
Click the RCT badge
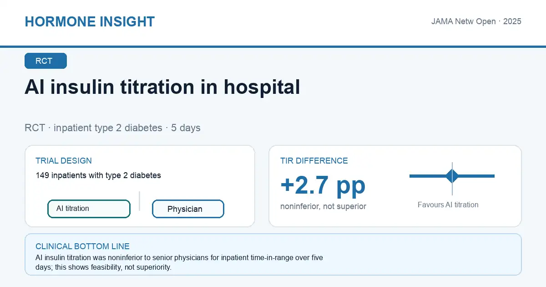click(45, 61)
